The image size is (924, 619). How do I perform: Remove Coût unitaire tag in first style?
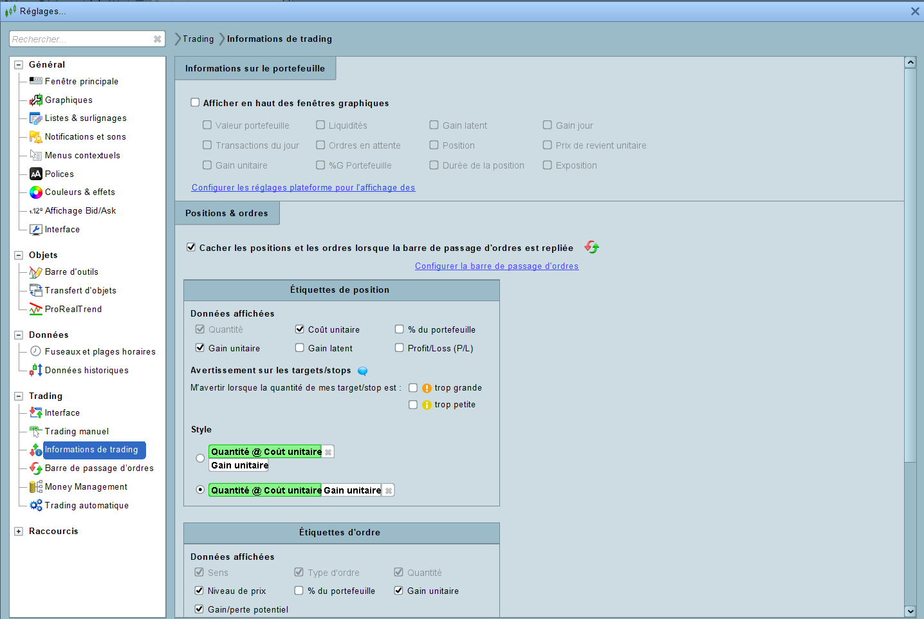pyautogui.click(x=328, y=452)
